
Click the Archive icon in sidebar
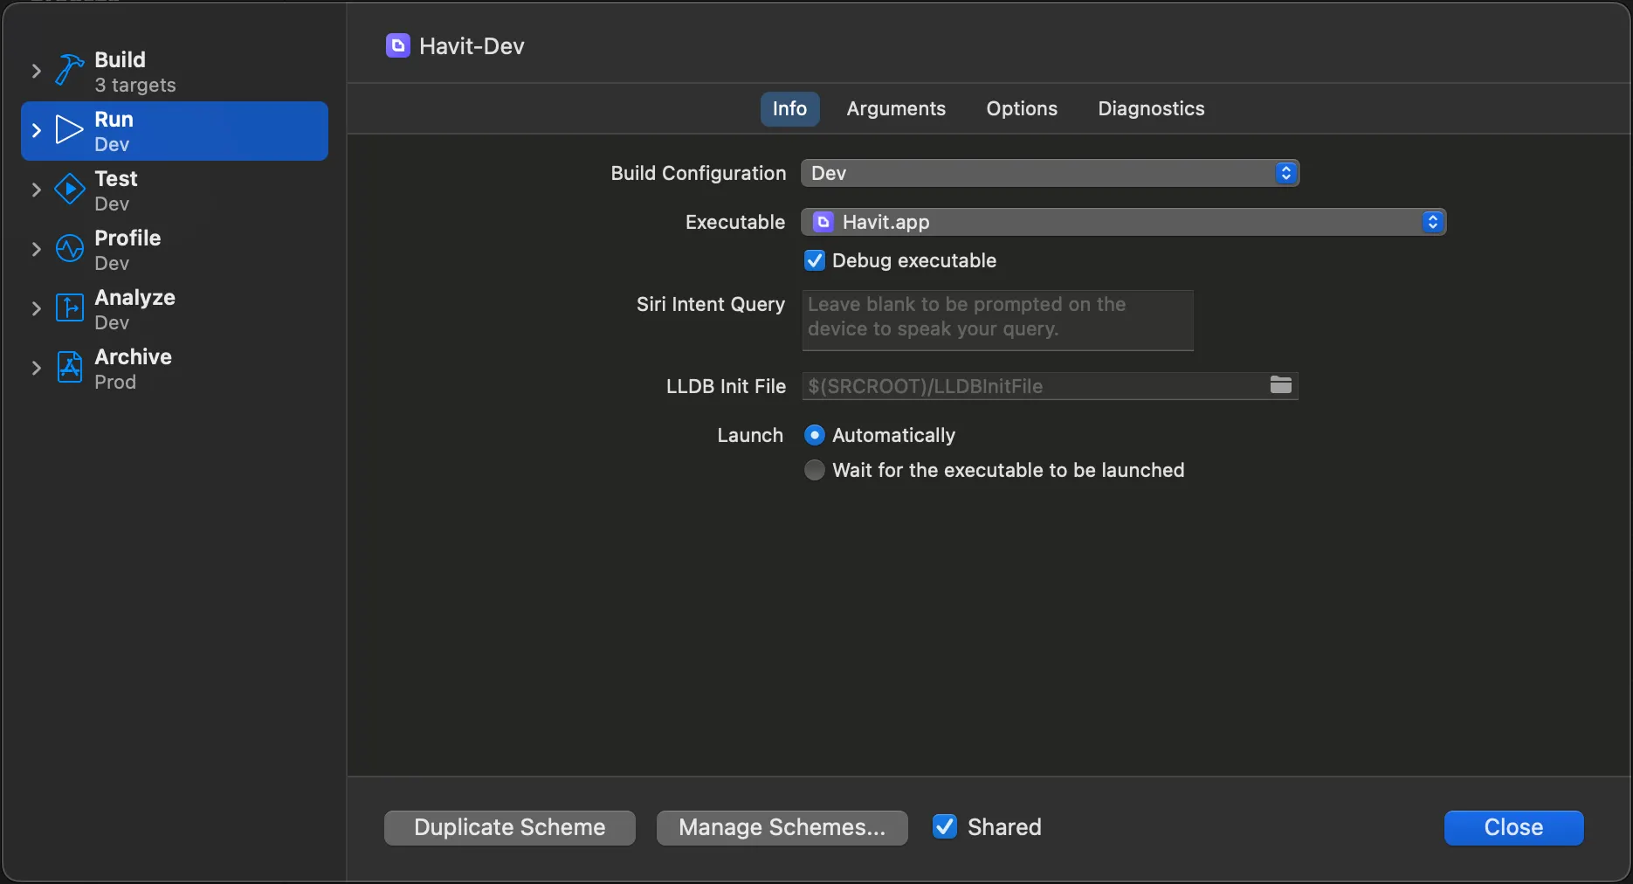pos(69,368)
